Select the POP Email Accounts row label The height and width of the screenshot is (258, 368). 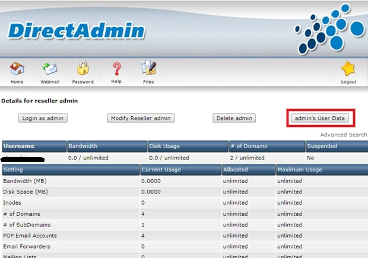tap(30, 235)
